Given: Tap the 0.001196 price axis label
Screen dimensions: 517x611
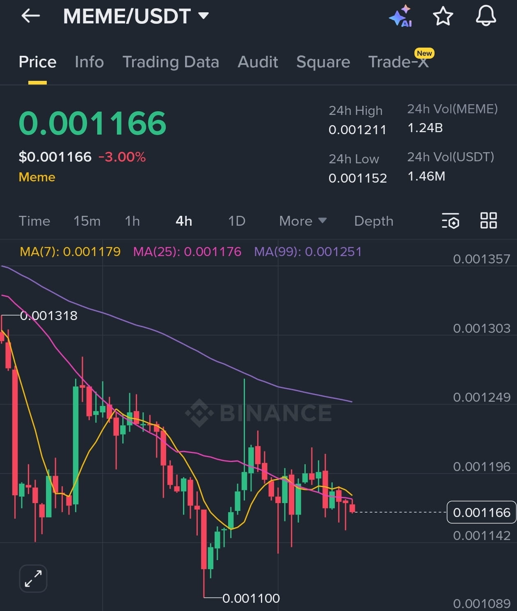Looking at the screenshot, I should pyautogui.click(x=482, y=467).
